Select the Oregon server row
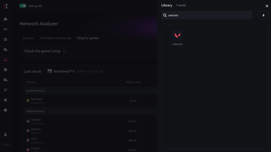Screen dimensions: 271x152 point(91,150)
